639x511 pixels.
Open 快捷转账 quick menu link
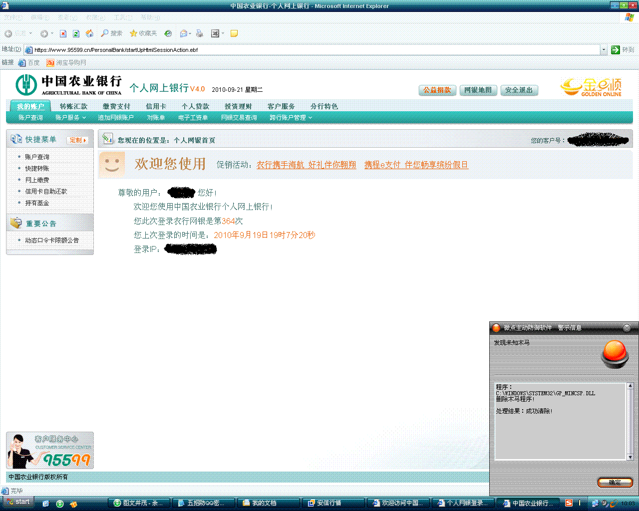coord(37,168)
